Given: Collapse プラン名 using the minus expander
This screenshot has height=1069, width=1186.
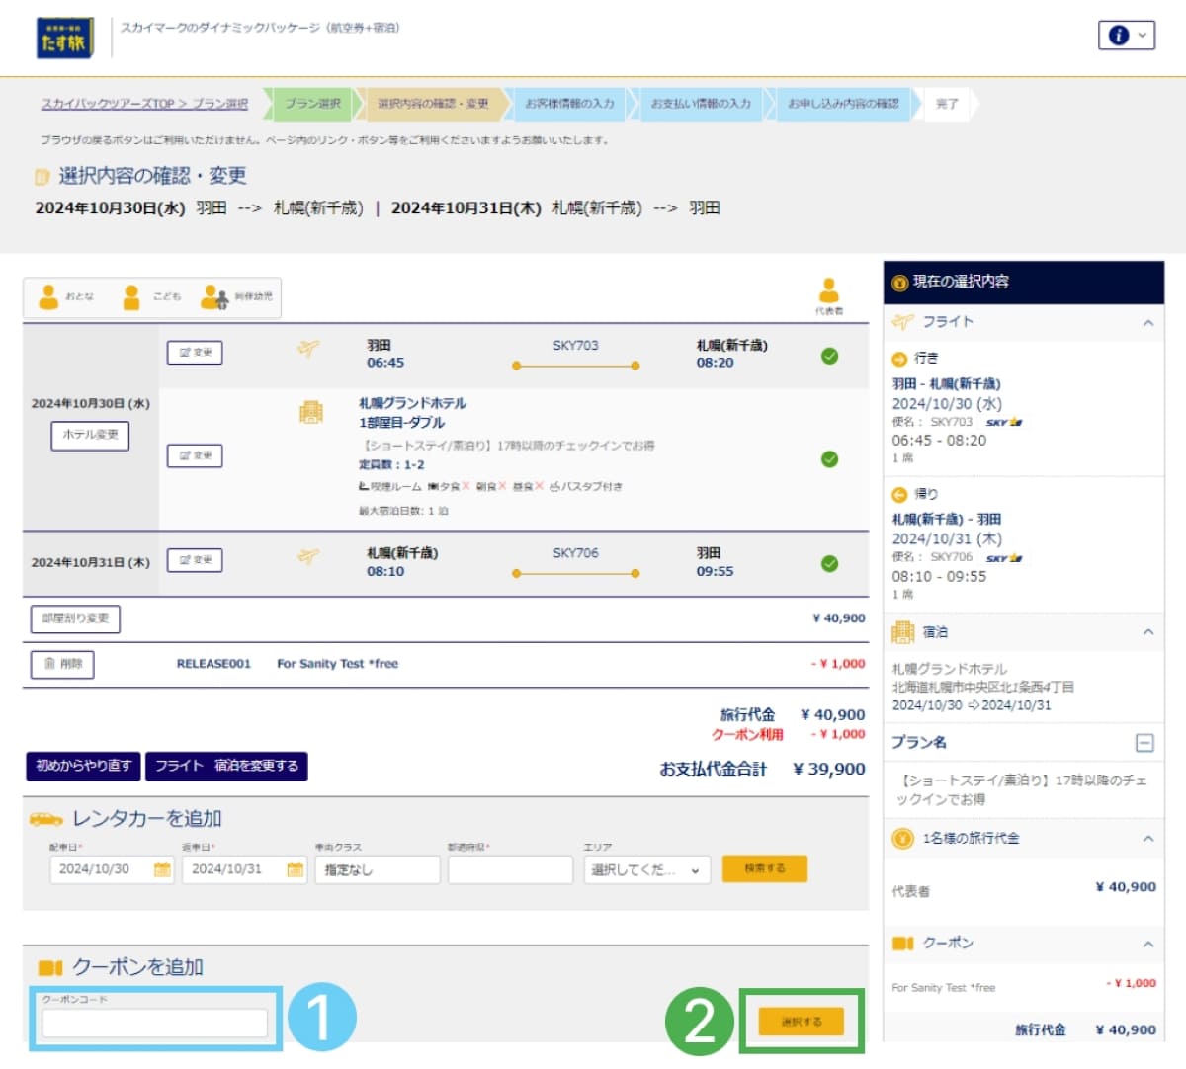Looking at the screenshot, I should 1146,741.
